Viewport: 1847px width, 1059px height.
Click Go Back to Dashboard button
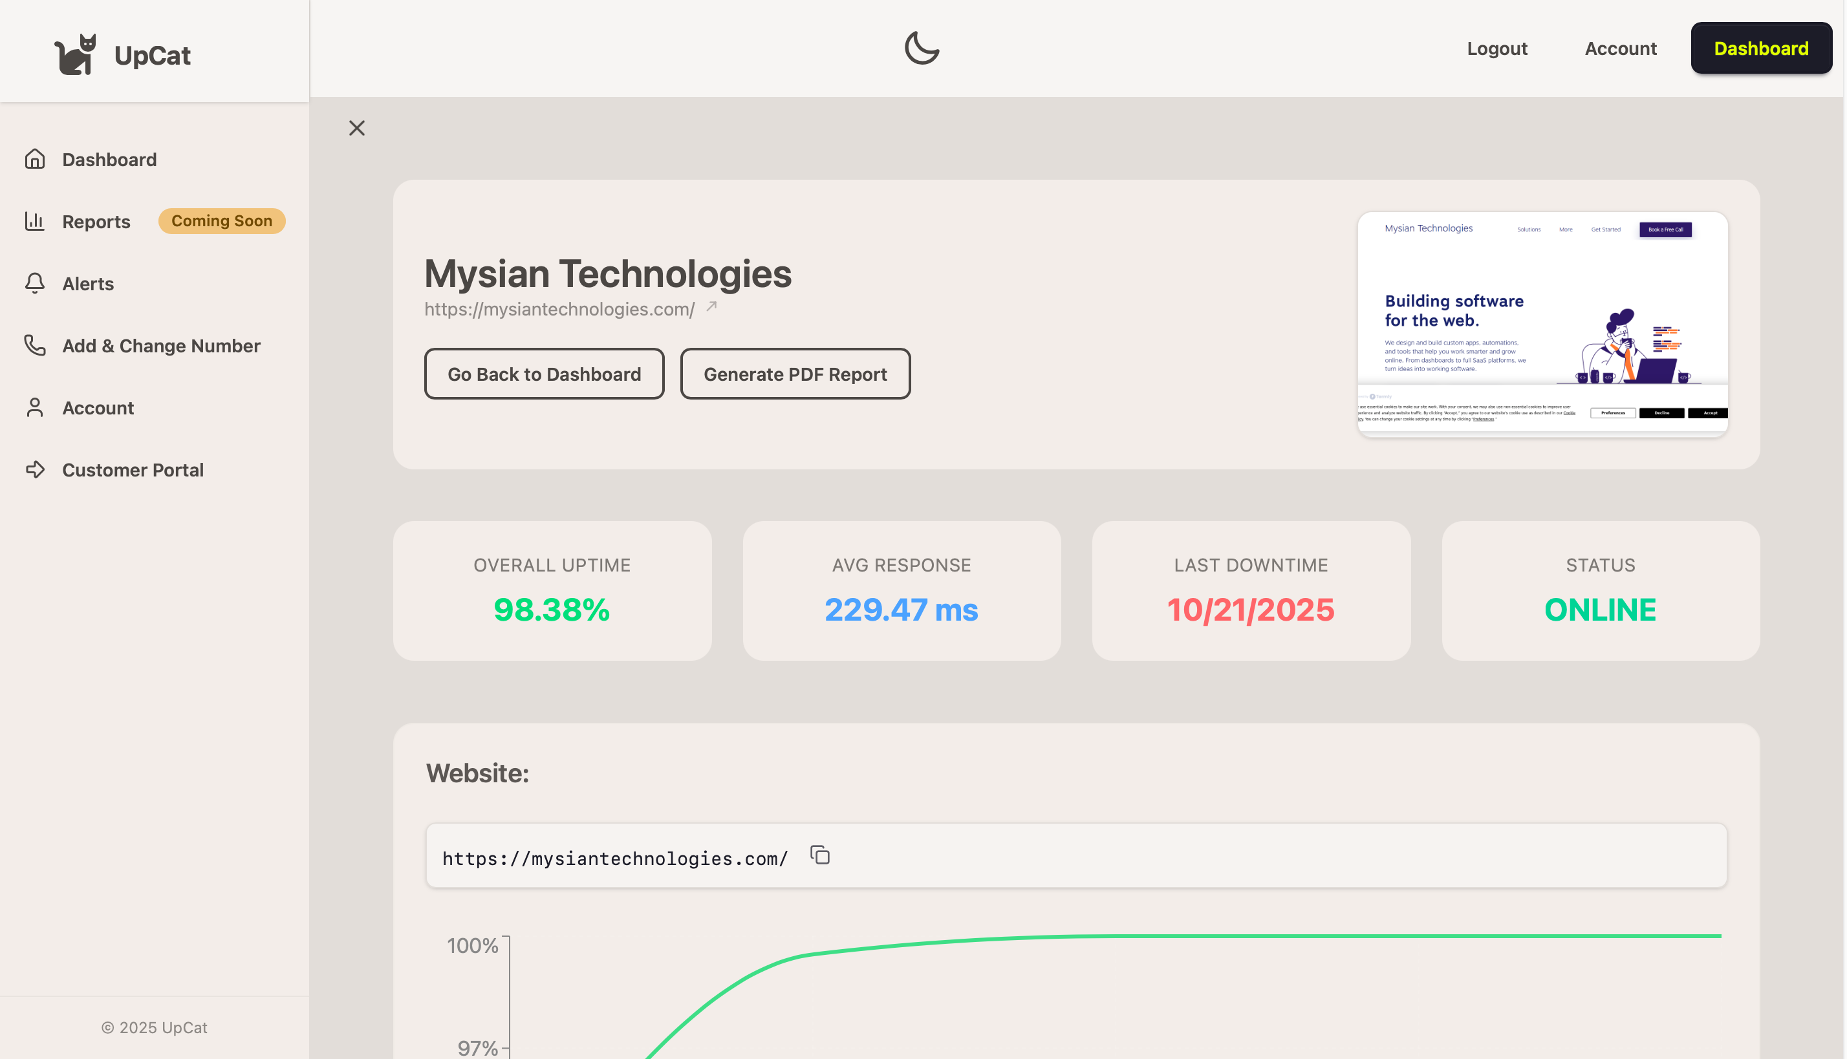pos(545,374)
